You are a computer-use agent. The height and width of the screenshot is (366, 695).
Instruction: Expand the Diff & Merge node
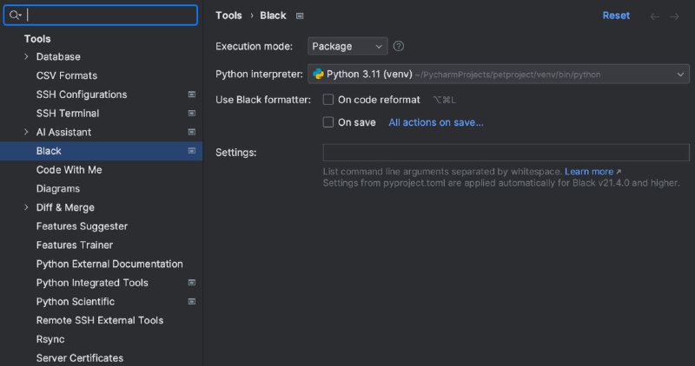point(26,207)
